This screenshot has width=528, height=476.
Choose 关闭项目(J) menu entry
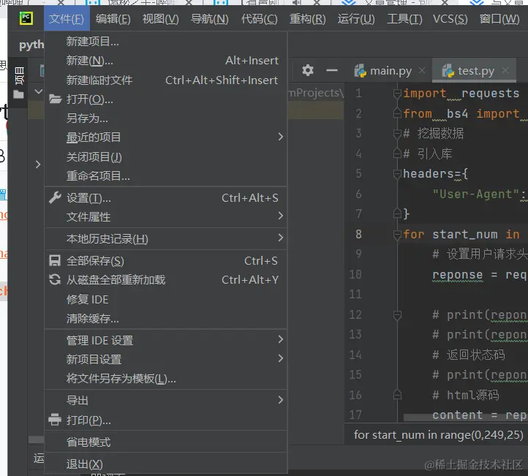point(166,157)
